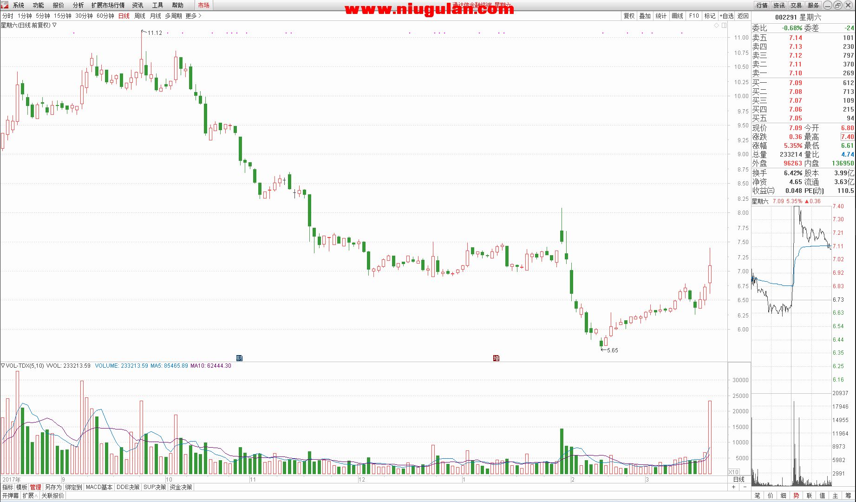Click the diamond icon above chart
This screenshot has width=856, height=502.
717,25
